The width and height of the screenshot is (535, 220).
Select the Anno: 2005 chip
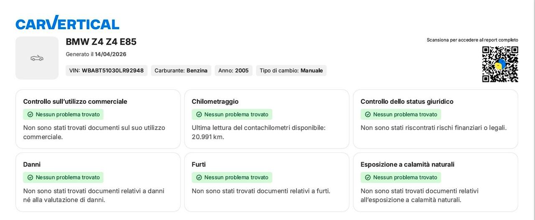click(x=234, y=70)
